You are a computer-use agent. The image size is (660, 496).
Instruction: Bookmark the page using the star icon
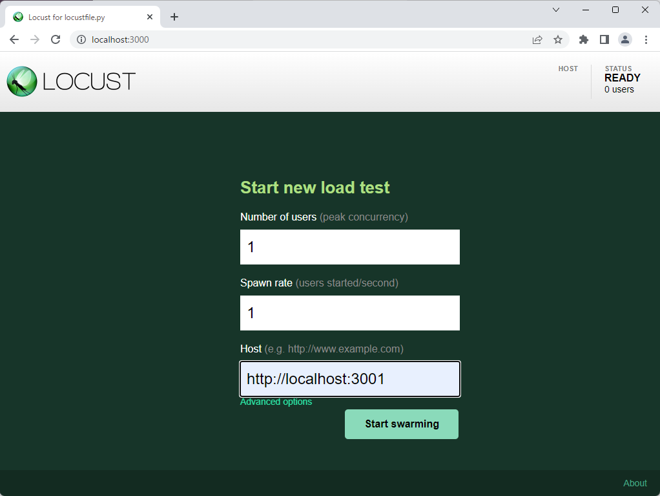pos(558,39)
